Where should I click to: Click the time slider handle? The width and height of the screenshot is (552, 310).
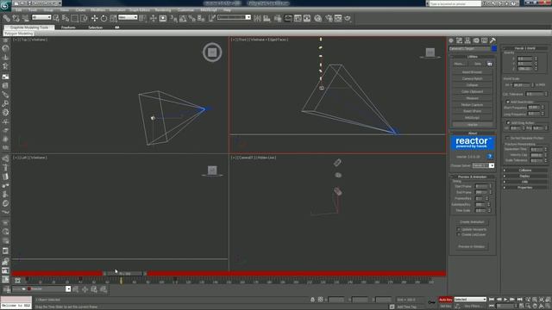(x=124, y=273)
